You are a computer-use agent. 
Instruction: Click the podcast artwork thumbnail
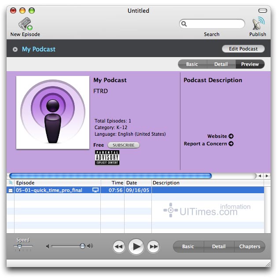[53, 112]
